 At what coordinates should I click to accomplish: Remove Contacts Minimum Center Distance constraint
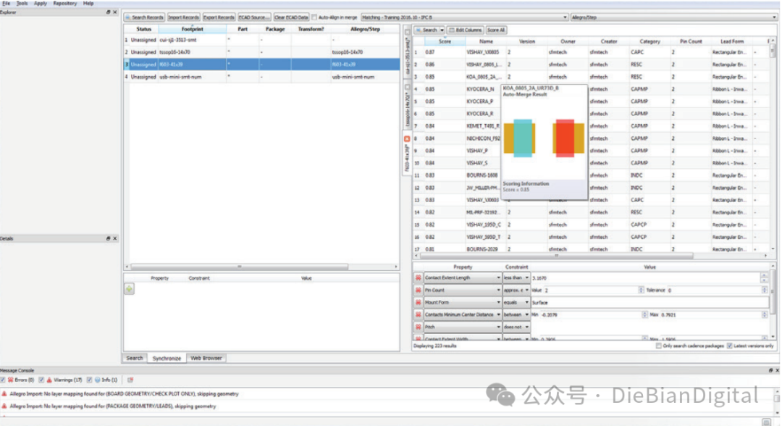(418, 314)
